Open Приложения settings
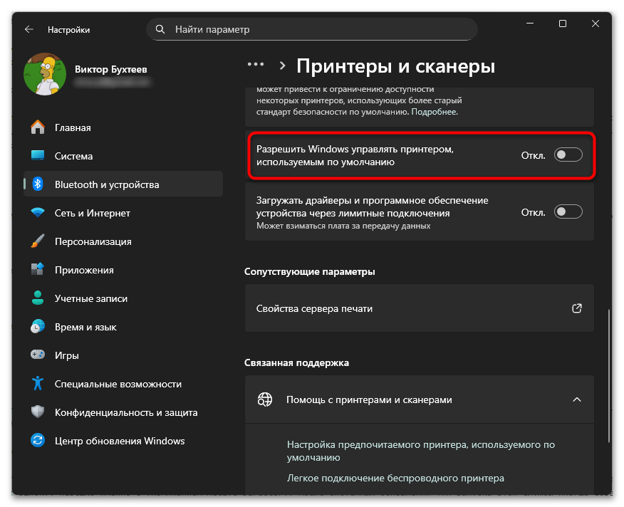624x507 pixels. coord(123,270)
